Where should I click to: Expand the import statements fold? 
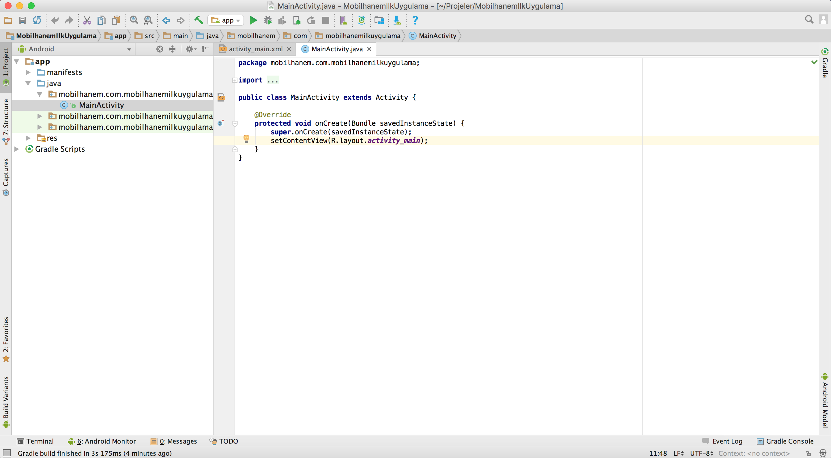(x=235, y=80)
